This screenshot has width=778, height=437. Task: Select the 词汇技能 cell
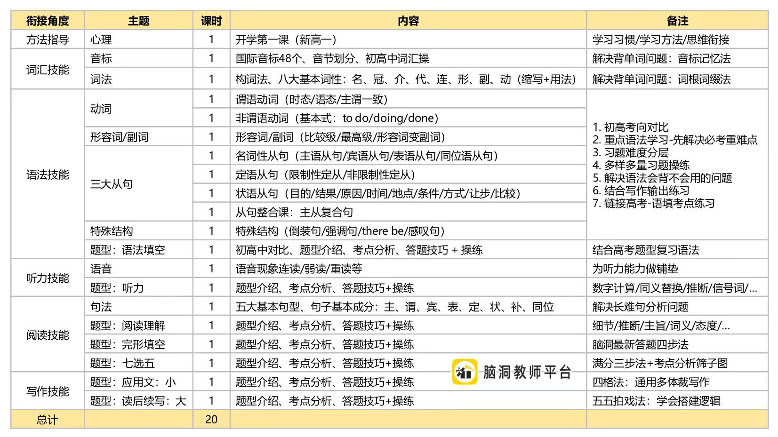(48, 69)
